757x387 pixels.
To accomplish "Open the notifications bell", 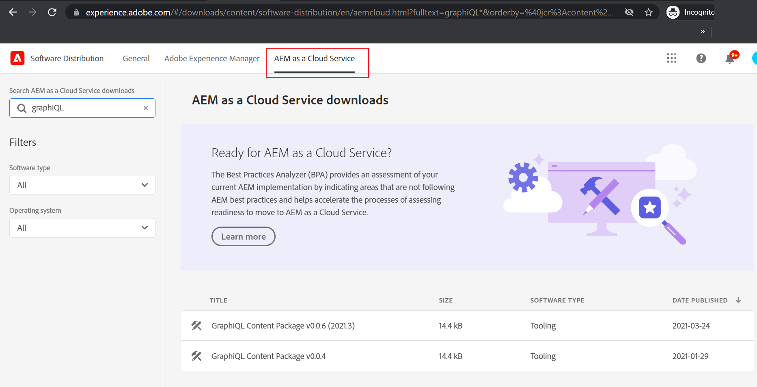I will pos(730,59).
